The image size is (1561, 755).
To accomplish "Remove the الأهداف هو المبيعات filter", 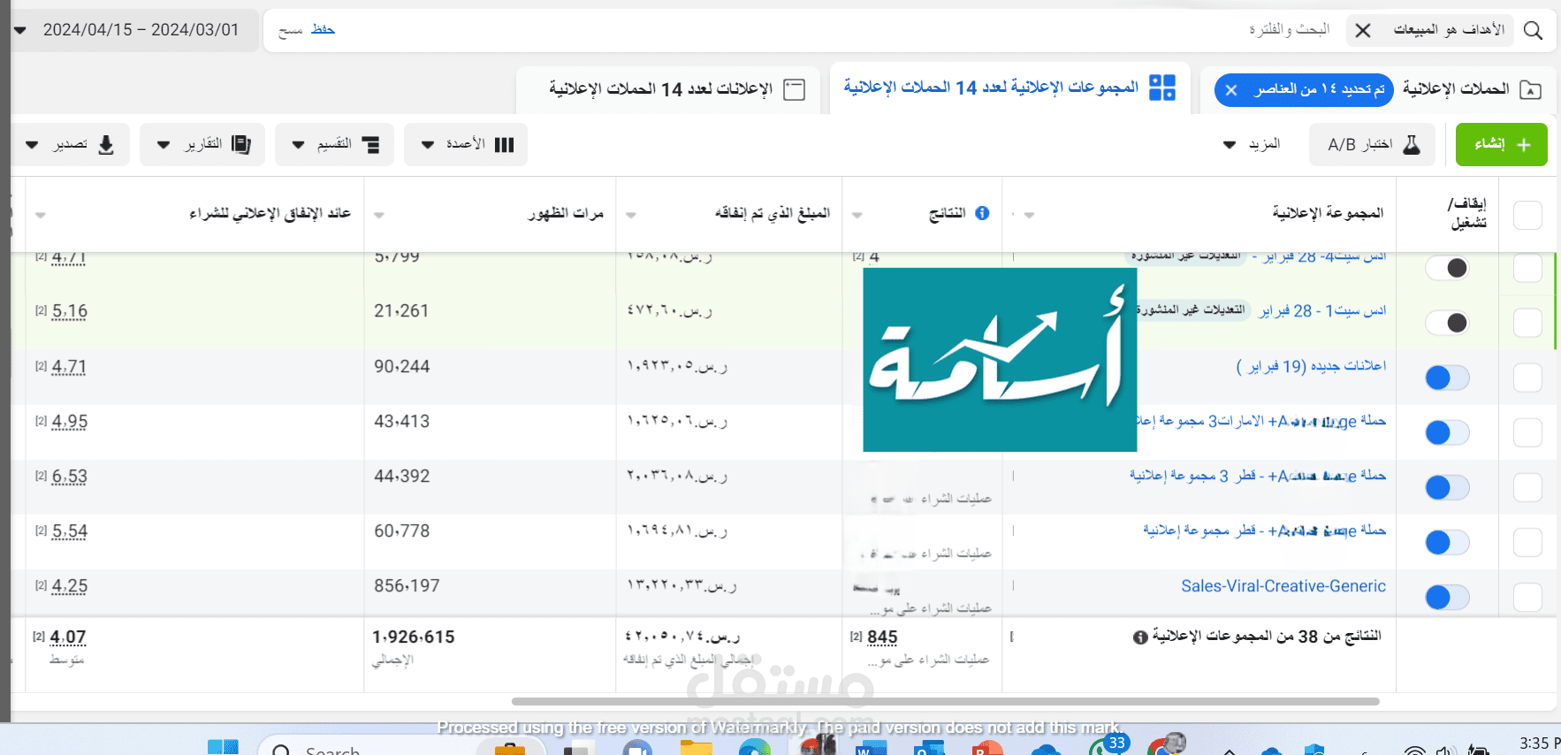I will point(1363,30).
